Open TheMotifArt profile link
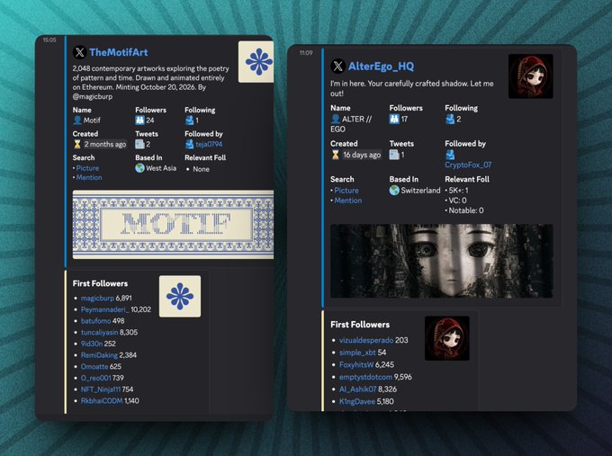 click(119, 52)
